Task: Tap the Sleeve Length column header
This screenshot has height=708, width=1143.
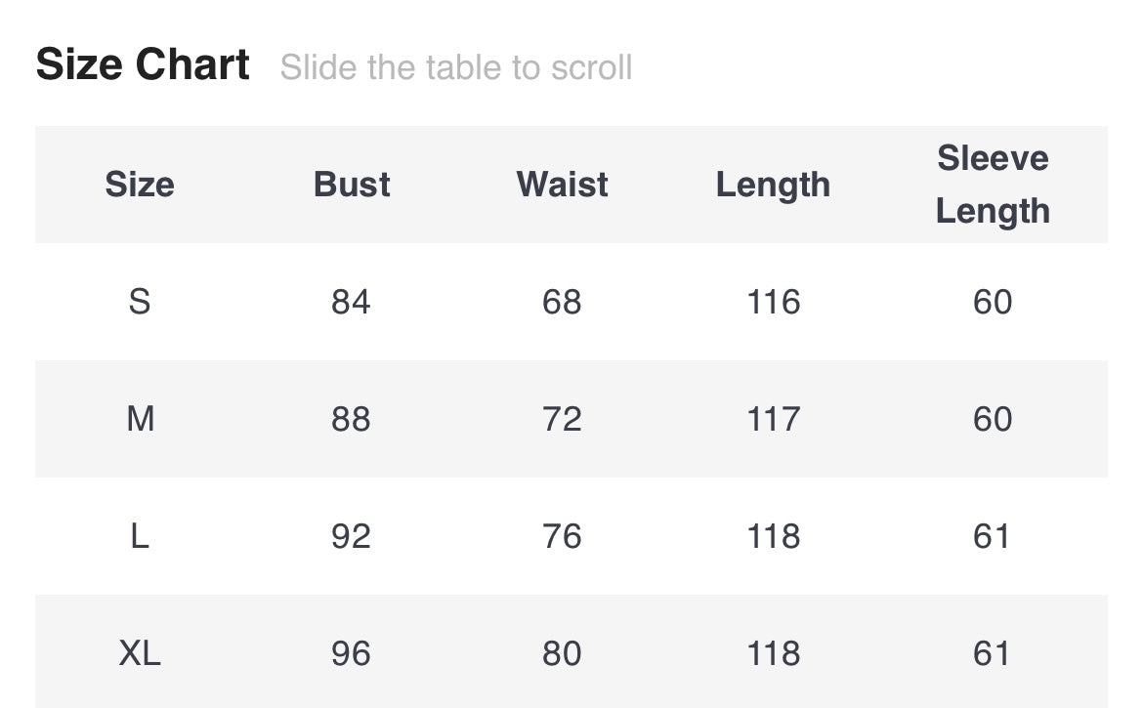Action: [x=993, y=185]
